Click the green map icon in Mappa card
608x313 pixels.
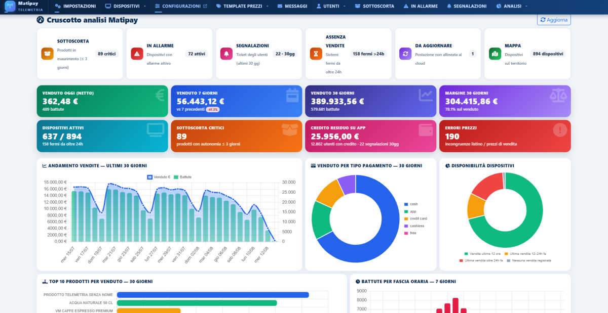(495, 54)
